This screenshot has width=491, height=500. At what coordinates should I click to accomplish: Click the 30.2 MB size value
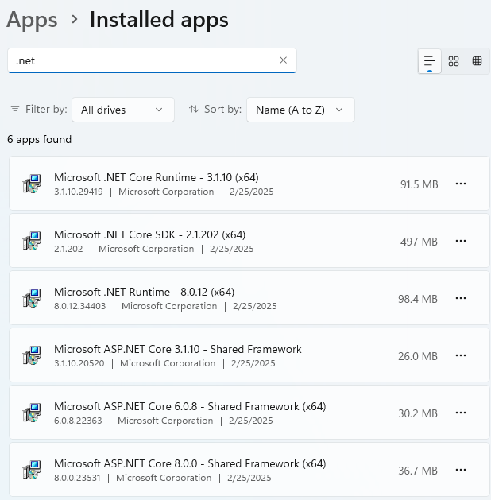coord(418,413)
